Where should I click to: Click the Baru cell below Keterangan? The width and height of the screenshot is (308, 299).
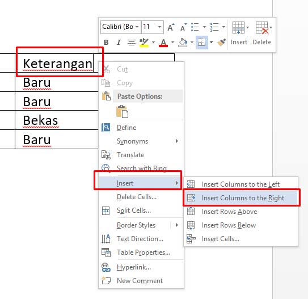[x=57, y=82]
